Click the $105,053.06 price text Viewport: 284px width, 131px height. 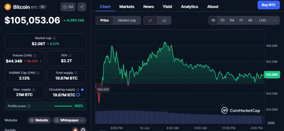[32, 20]
